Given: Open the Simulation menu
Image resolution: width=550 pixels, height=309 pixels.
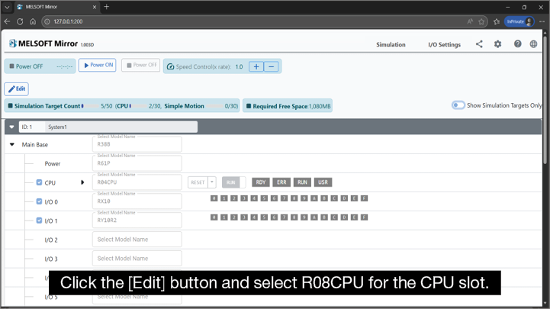Looking at the screenshot, I should 391,44.
